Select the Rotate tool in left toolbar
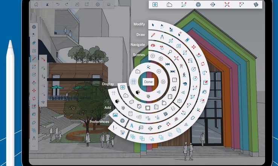The width and height of the screenshot is (278, 166). pos(34,98)
